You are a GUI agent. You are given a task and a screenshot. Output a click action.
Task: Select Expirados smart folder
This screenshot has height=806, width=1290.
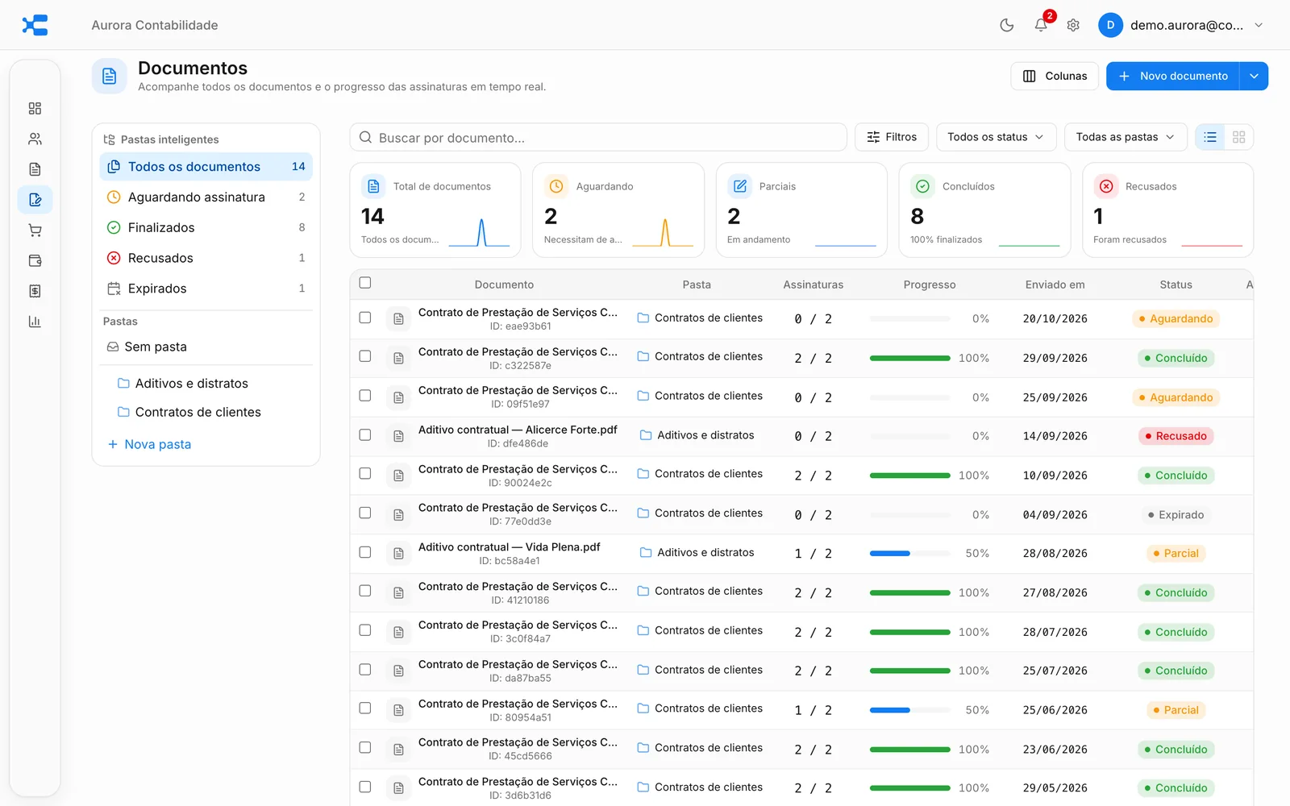pyautogui.click(x=206, y=289)
